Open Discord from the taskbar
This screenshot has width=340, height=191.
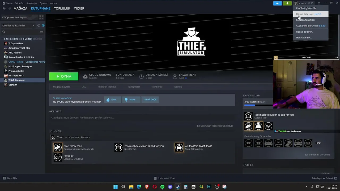(170, 187)
